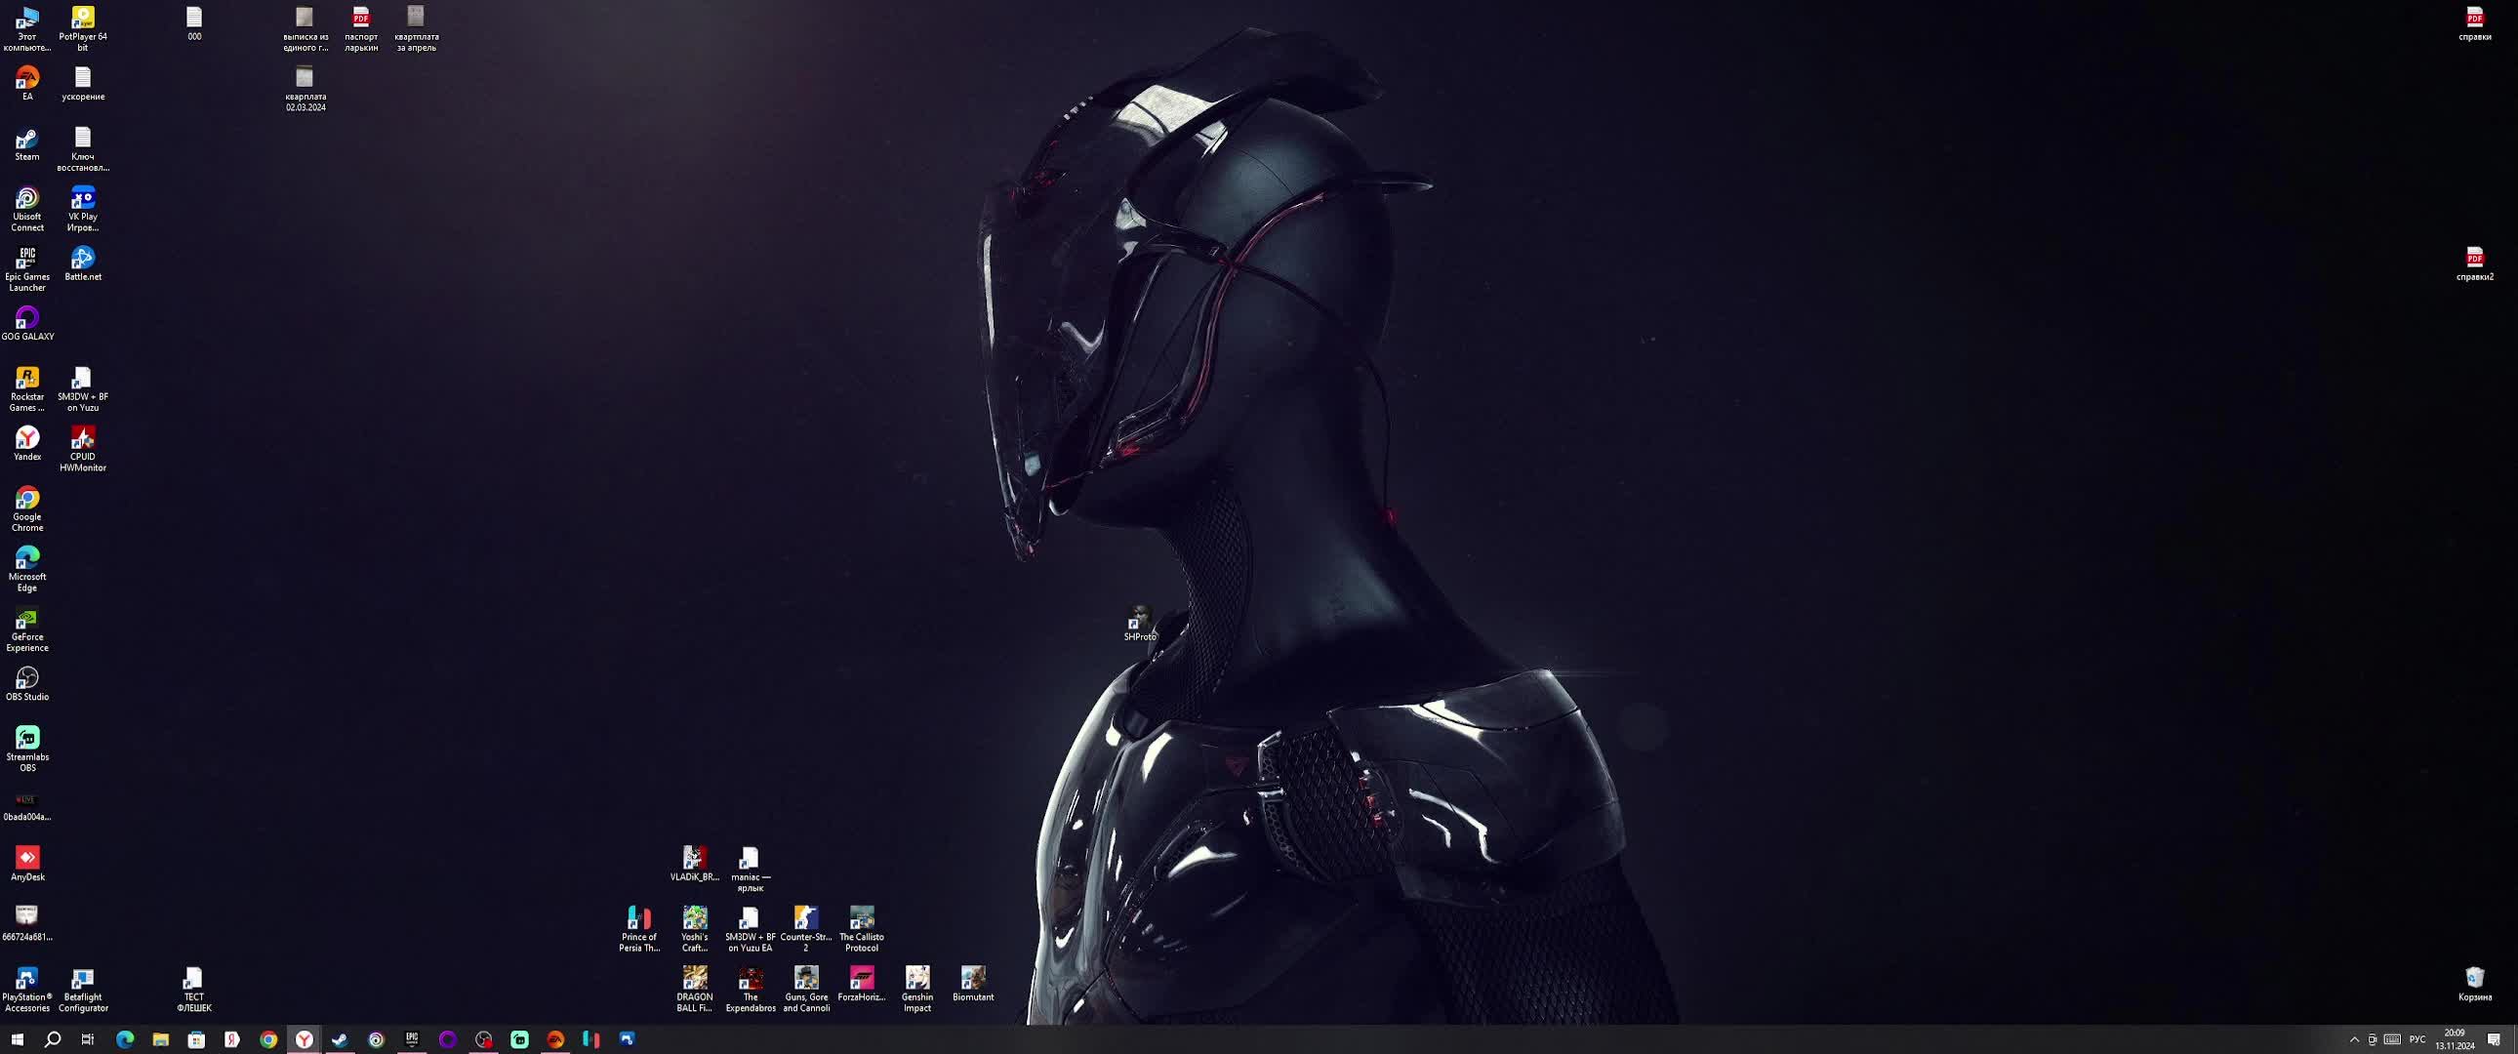
Task: Select the GOG GALAXY desktop icon
Action: [x=27, y=324]
